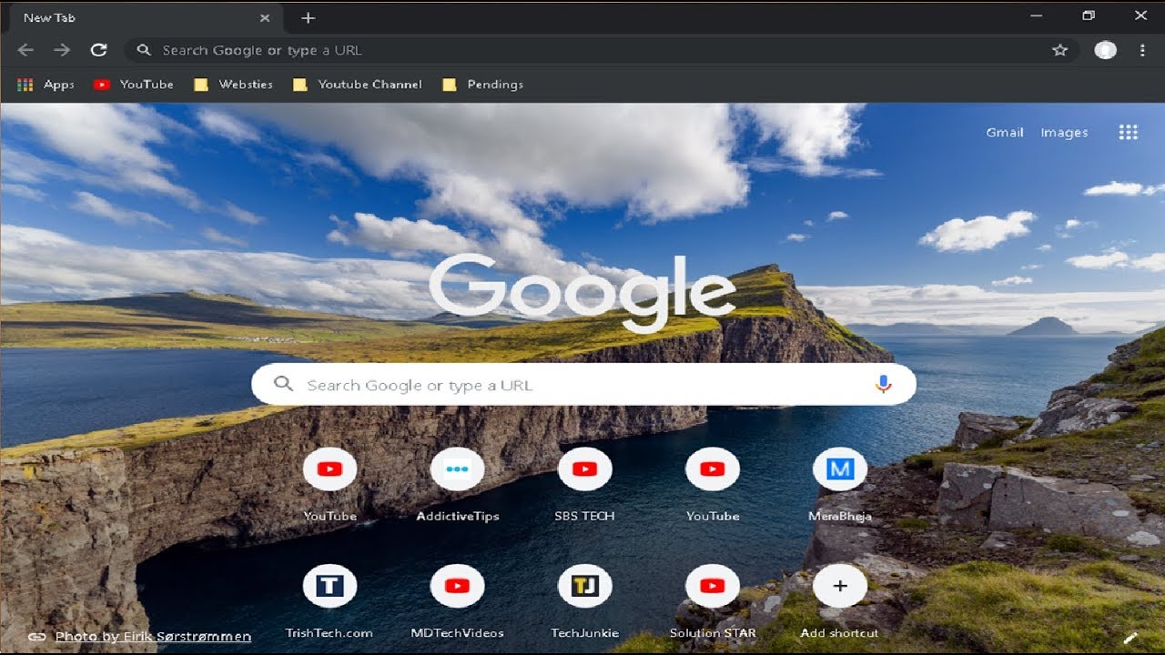Close the New Tab tab
The width and height of the screenshot is (1165, 655).
point(265,17)
